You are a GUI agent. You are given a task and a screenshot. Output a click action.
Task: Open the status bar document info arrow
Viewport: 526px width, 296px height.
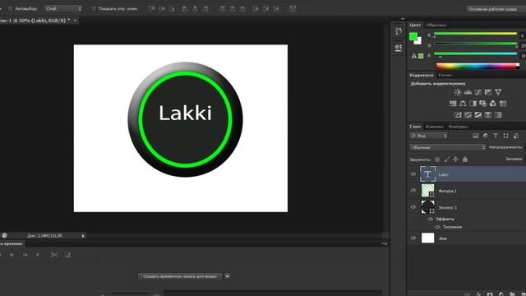[x=83, y=236]
